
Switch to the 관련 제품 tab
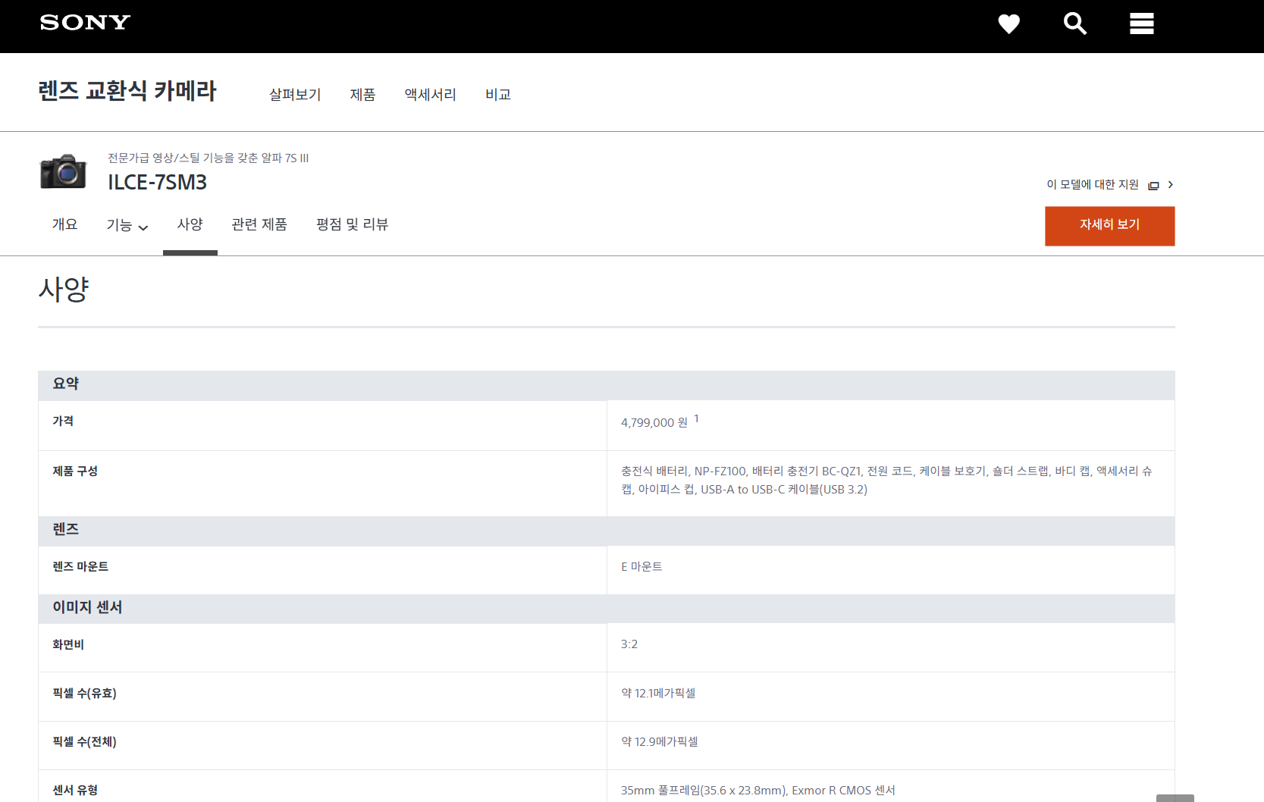(x=259, y=224)
